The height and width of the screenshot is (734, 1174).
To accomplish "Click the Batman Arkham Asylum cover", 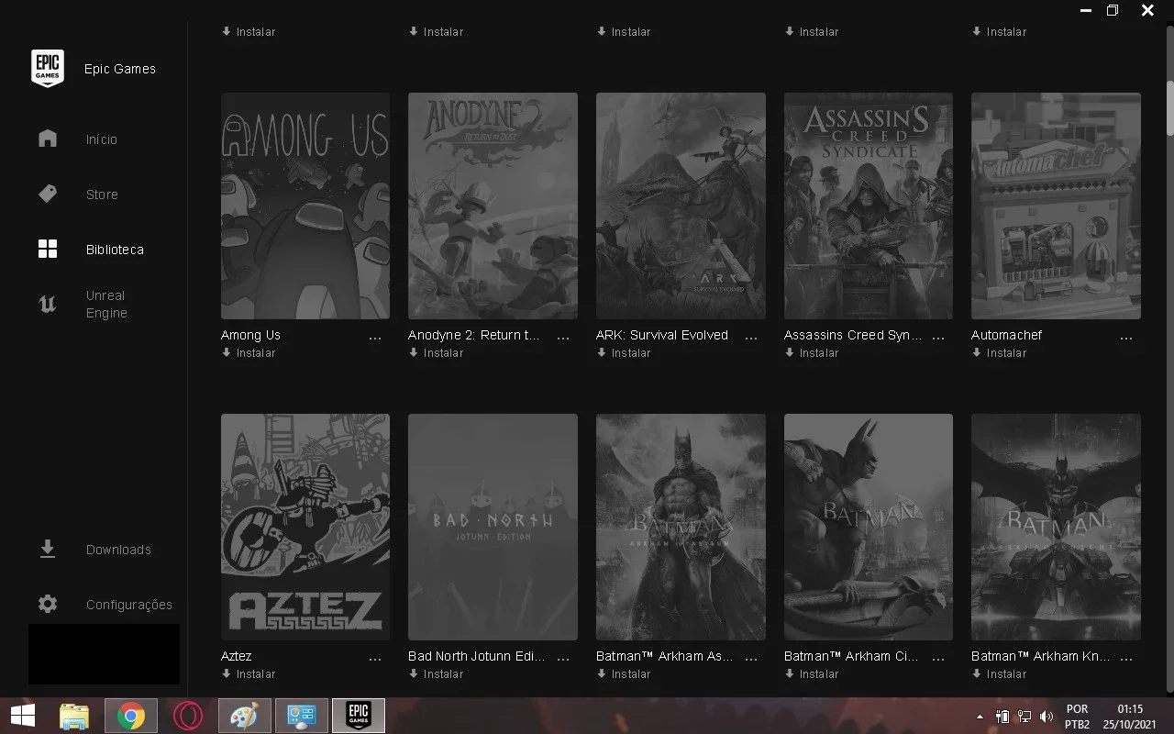I will click(681, 527).
